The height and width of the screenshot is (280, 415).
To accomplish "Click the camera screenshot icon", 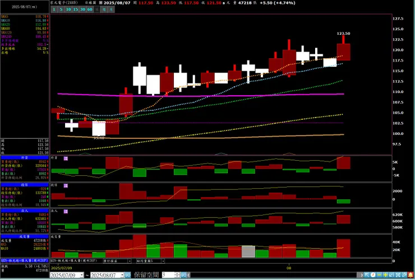I will (x=398, y=275).
